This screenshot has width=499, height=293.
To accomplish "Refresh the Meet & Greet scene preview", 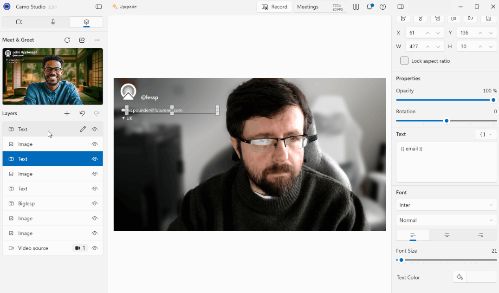I will click(67, 40).
